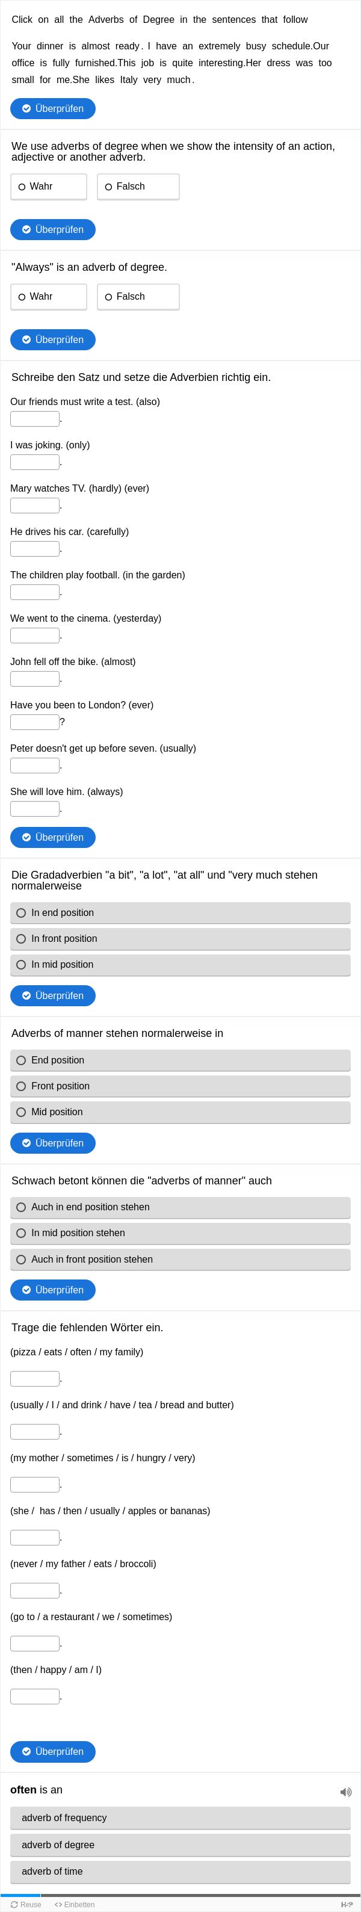Click the speaker audio icon beside 'often is an'
Image resolution: width=361 pixels, height=1912 pixels.
click(345, 1792)
